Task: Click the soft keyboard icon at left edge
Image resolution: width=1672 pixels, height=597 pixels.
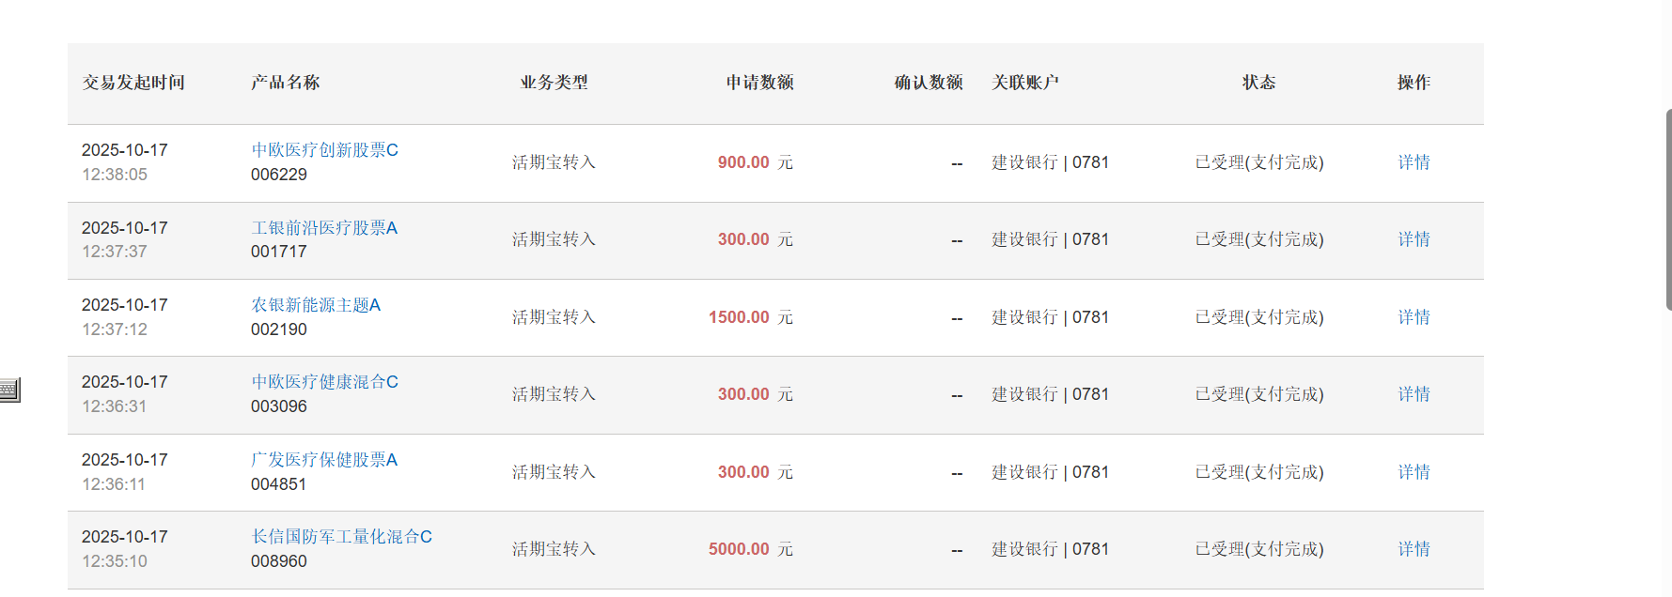Action: click(x=9, y=390)
